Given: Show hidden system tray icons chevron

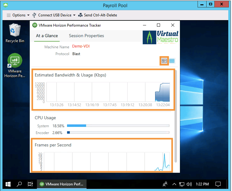Looking at the screenshot, I should (x=174, y=184).
